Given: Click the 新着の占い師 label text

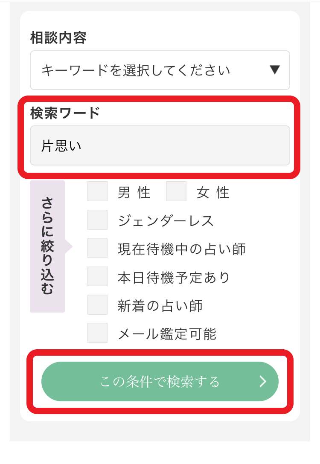Looking at the screenshot, I should tap(160, 305).
